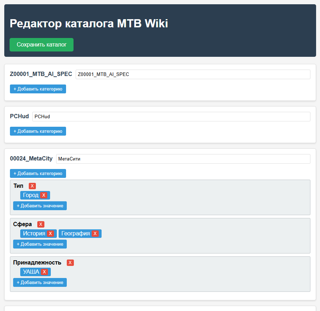Remove the География value
320x311 pixels.
click(95, 234)
